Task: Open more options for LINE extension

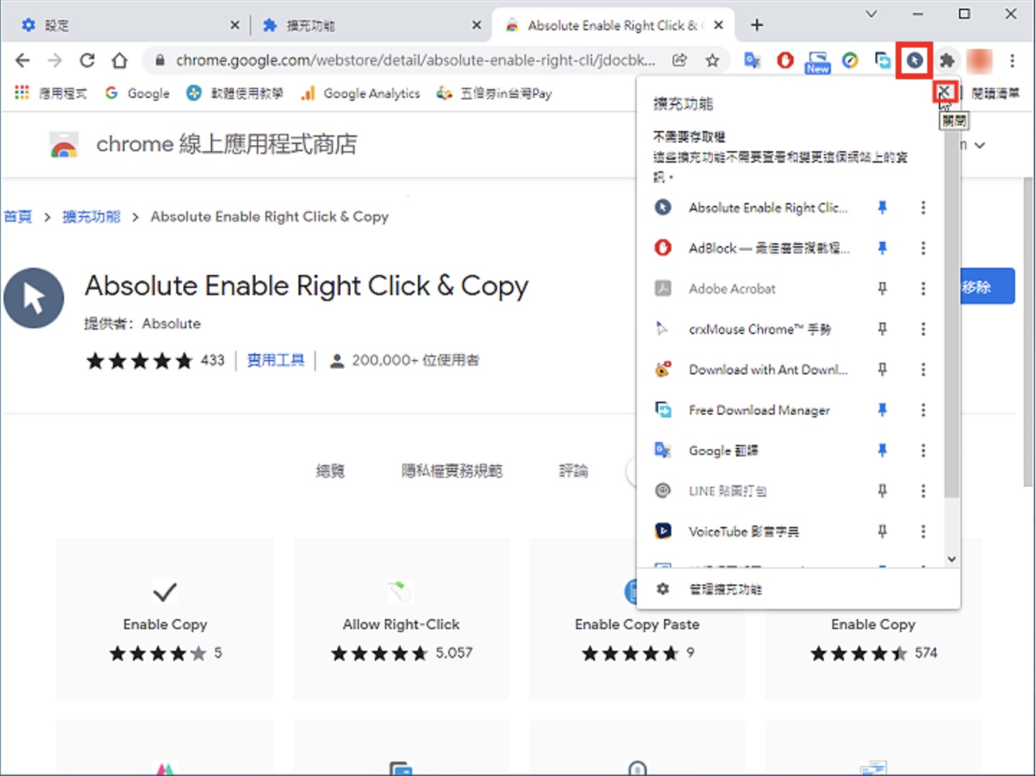Action: click(x=923, y=491)
